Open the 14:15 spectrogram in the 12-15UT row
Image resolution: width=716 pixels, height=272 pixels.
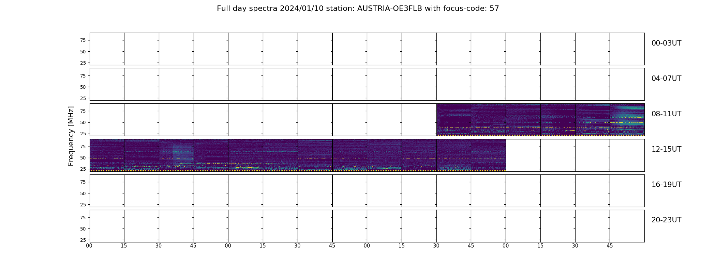tap(419, 155)
